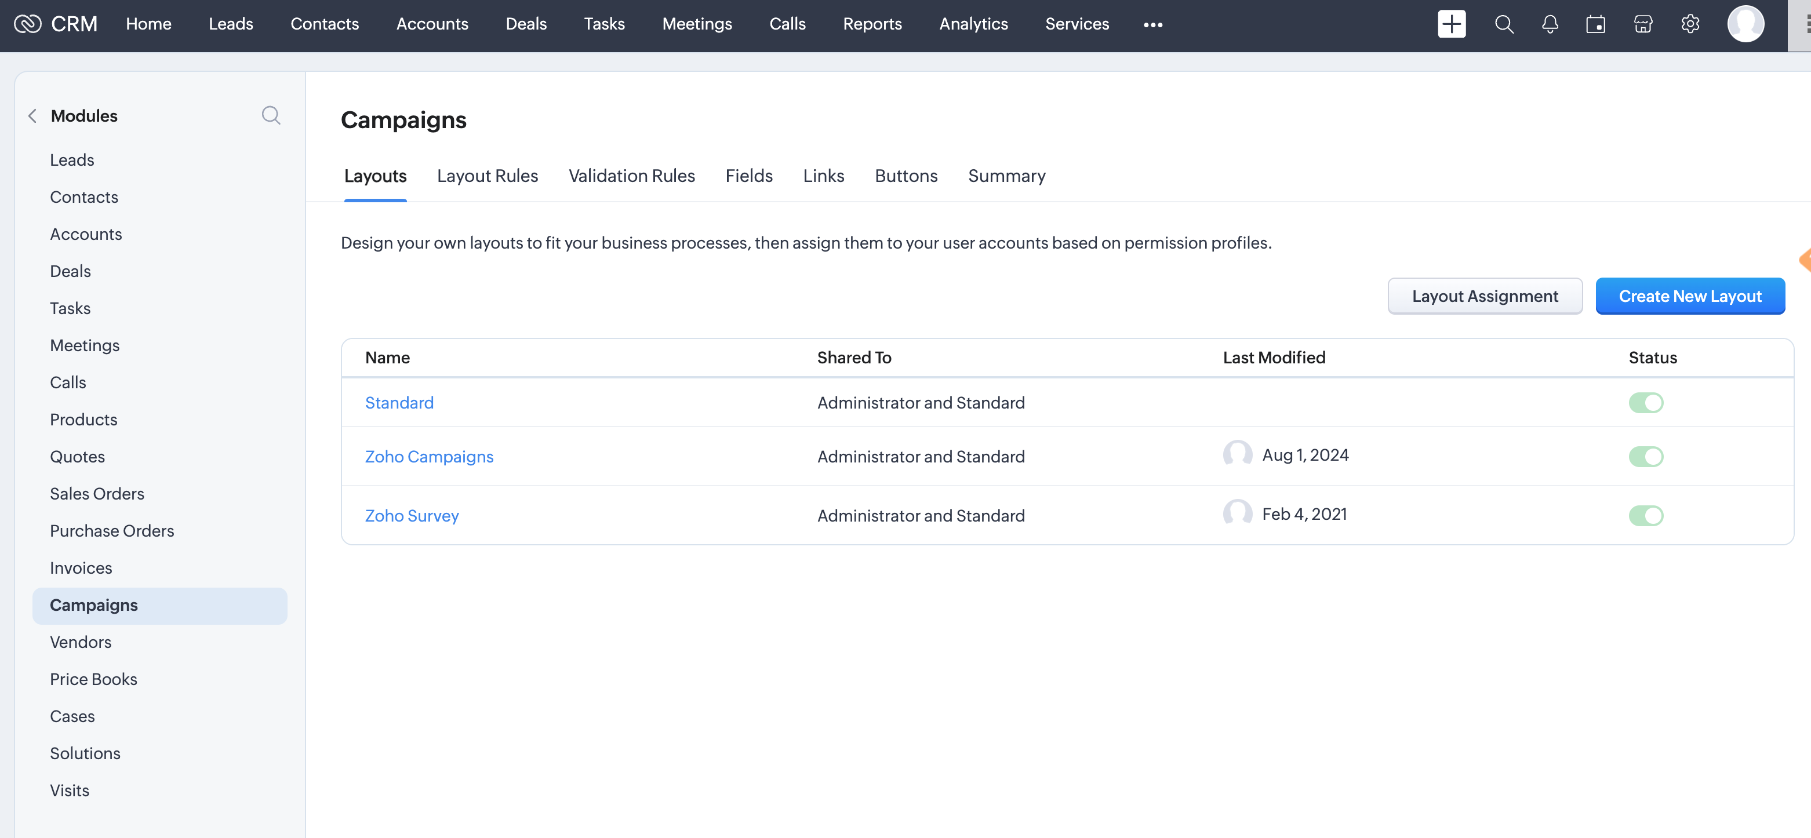Select Vendors in the modules sidebar

tap(80, 642)
